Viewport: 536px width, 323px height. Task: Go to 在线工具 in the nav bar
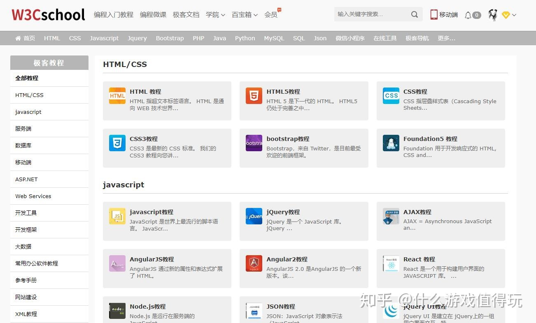point(385,38)
